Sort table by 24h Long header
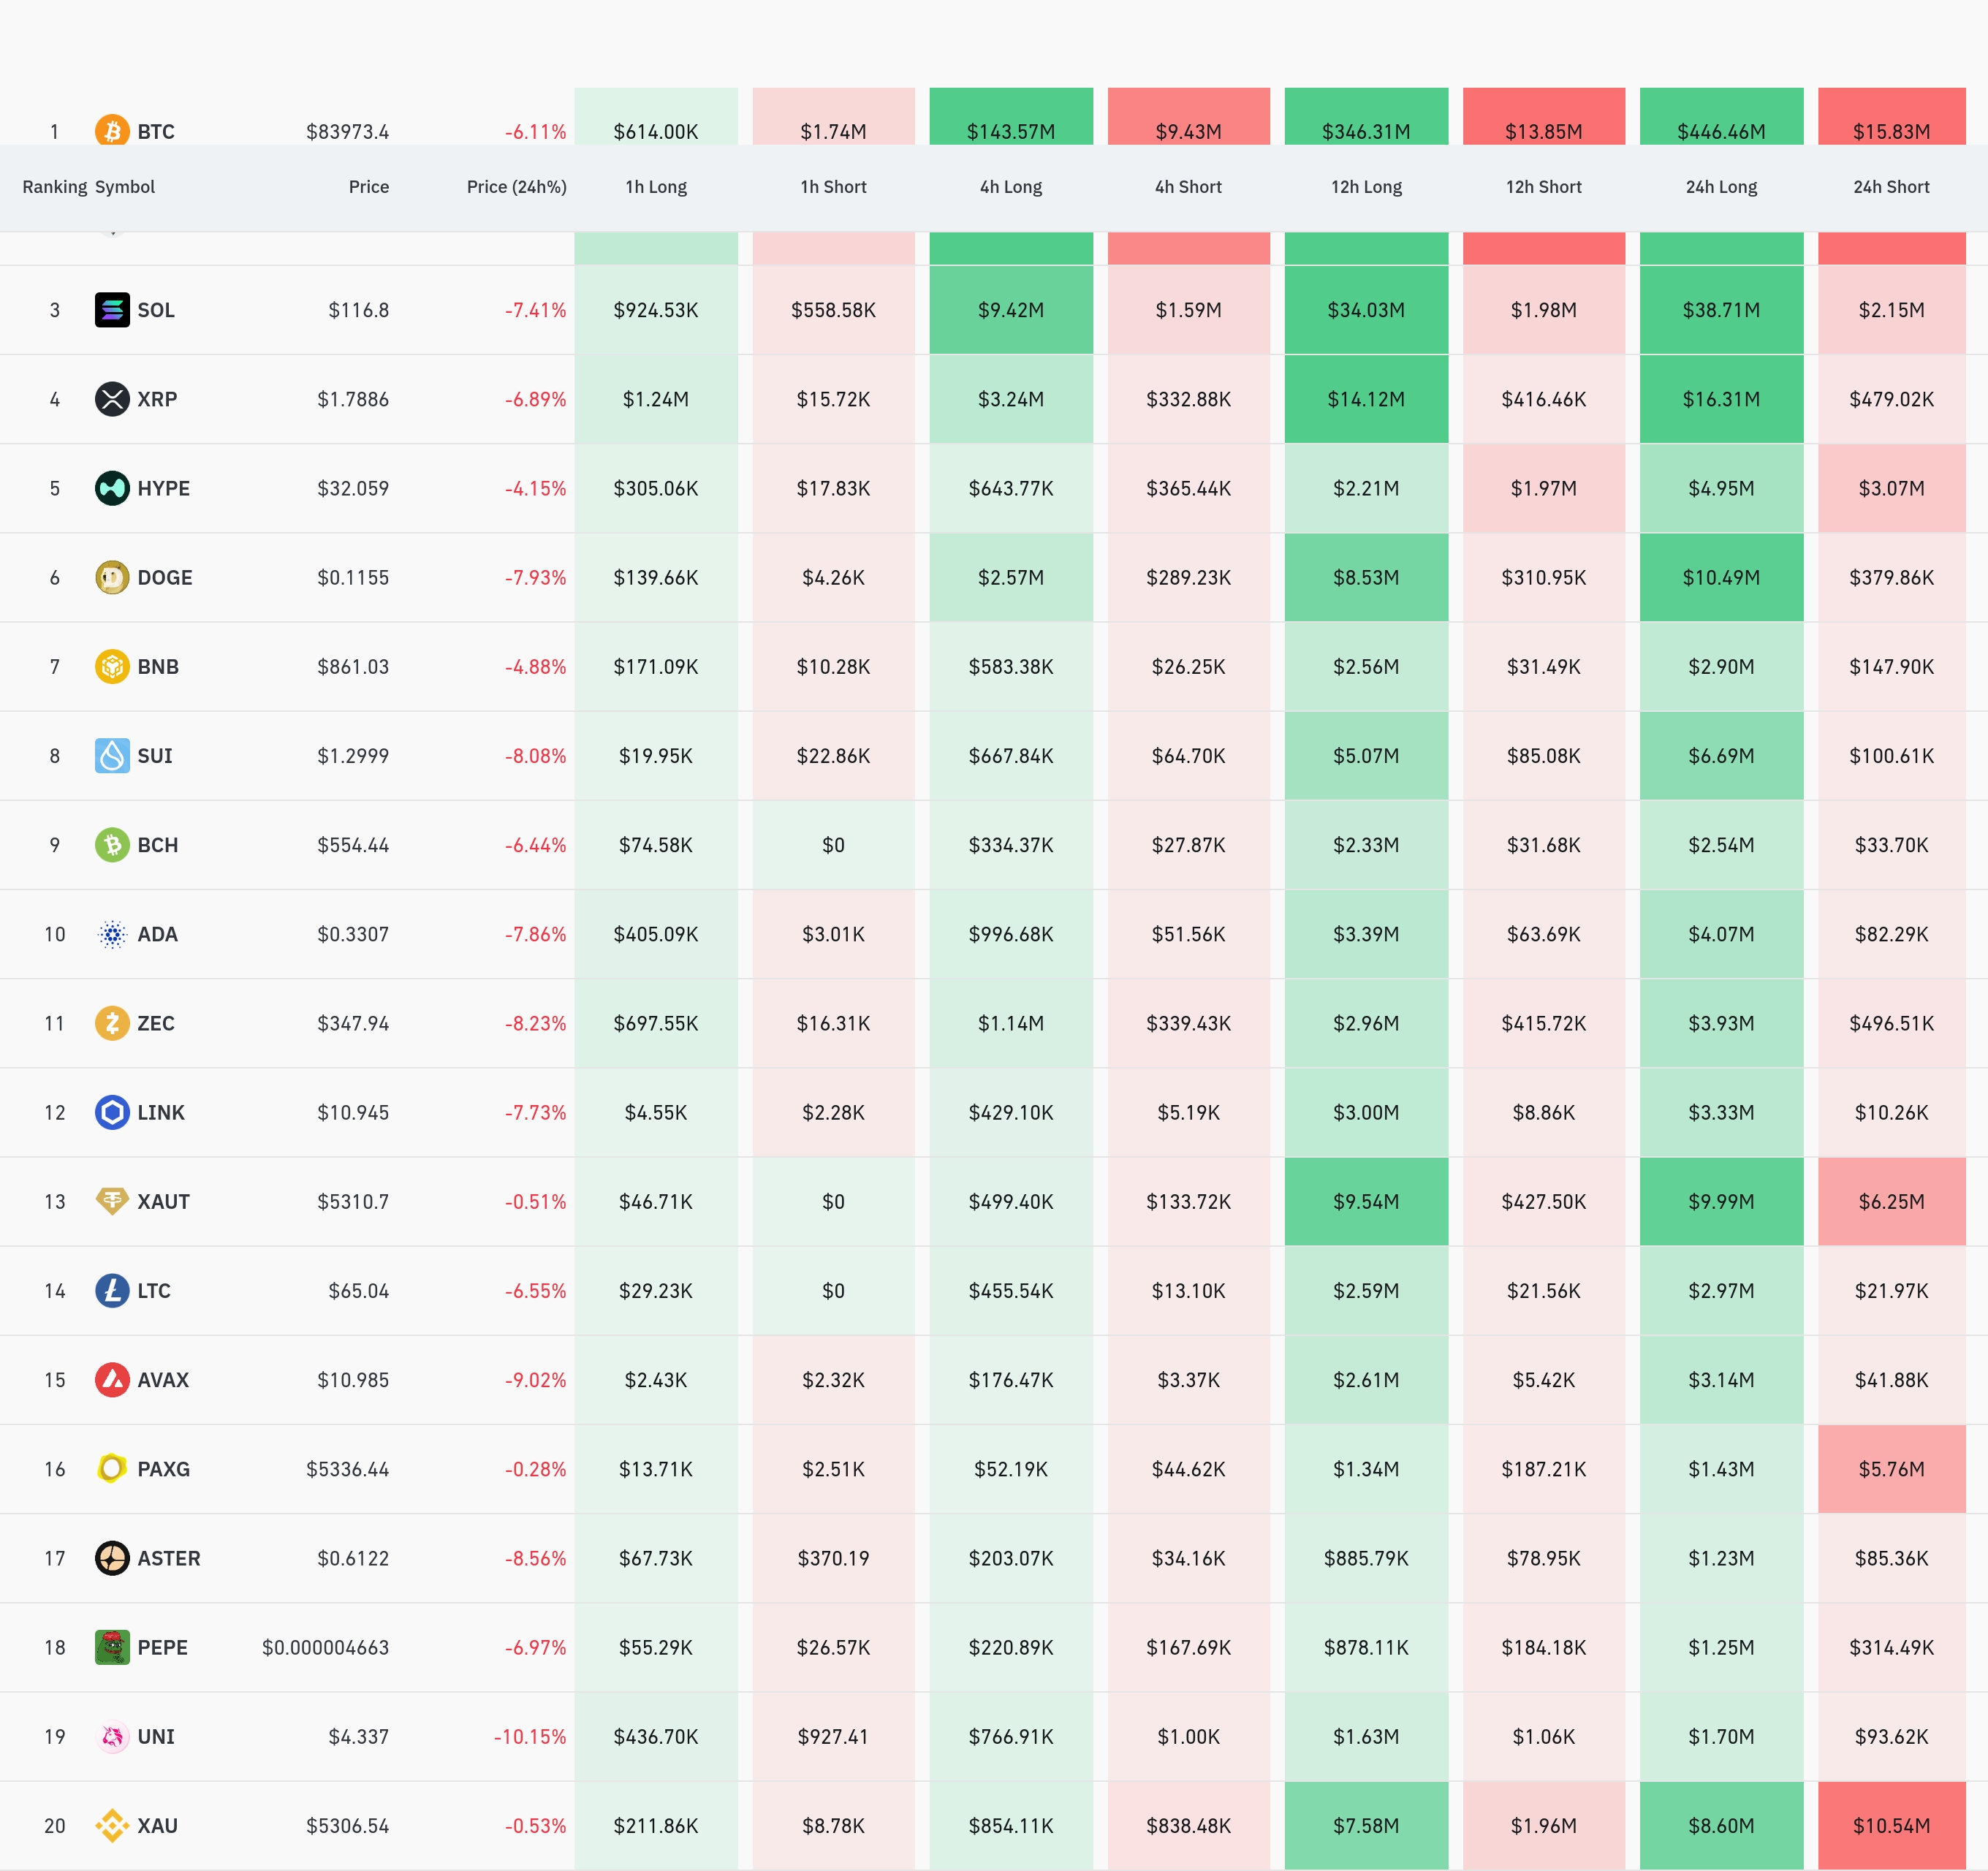Screen dimensions: 1988x1871 (x=1721, y=187)
